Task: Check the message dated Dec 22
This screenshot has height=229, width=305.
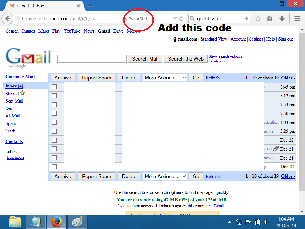Action: tap(54, 140)
